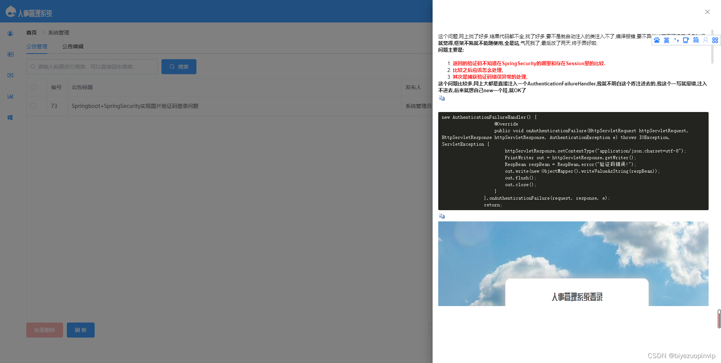Click the four-square grid icon in the Baidu toolbar

point(715,40)
